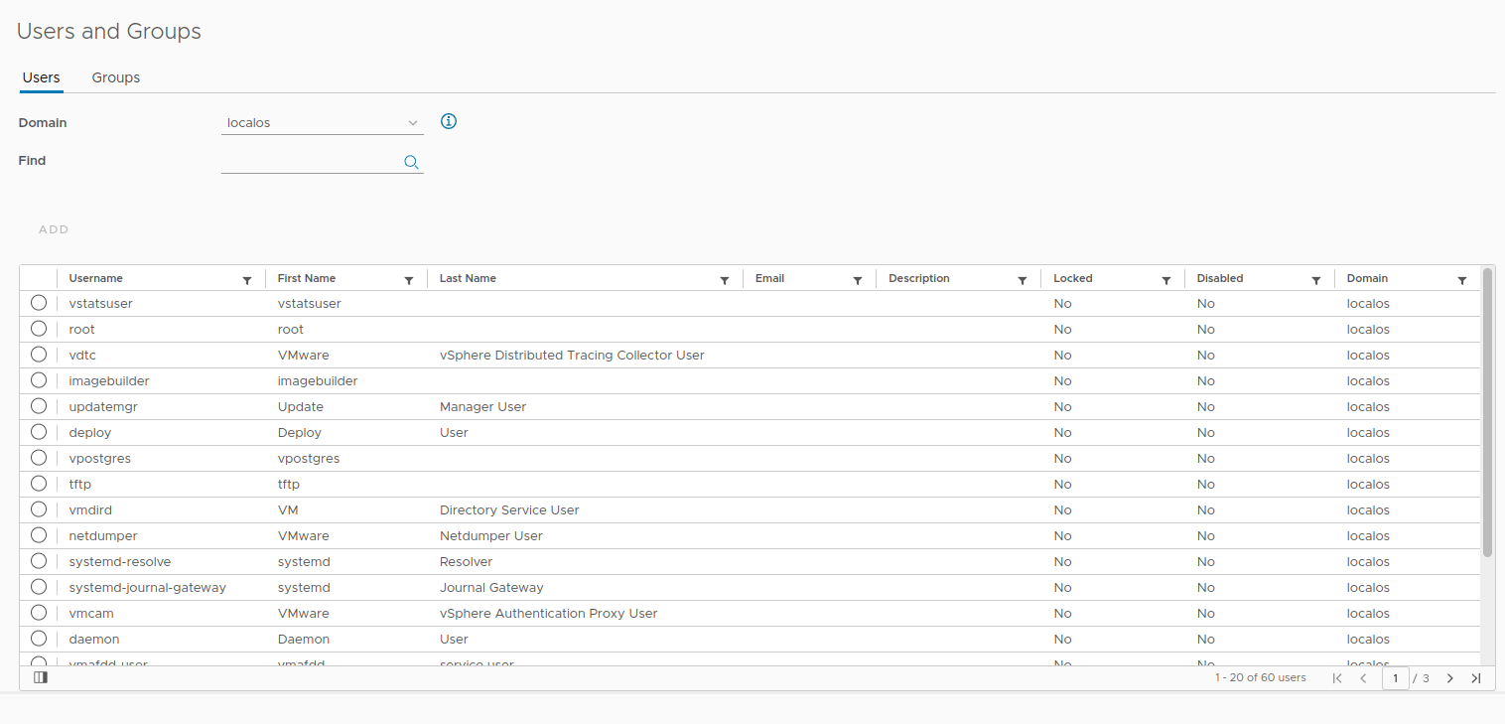The width and height of the screenshot is (1505, 724).
Task: Select the root user radio button
Action: 39,329
